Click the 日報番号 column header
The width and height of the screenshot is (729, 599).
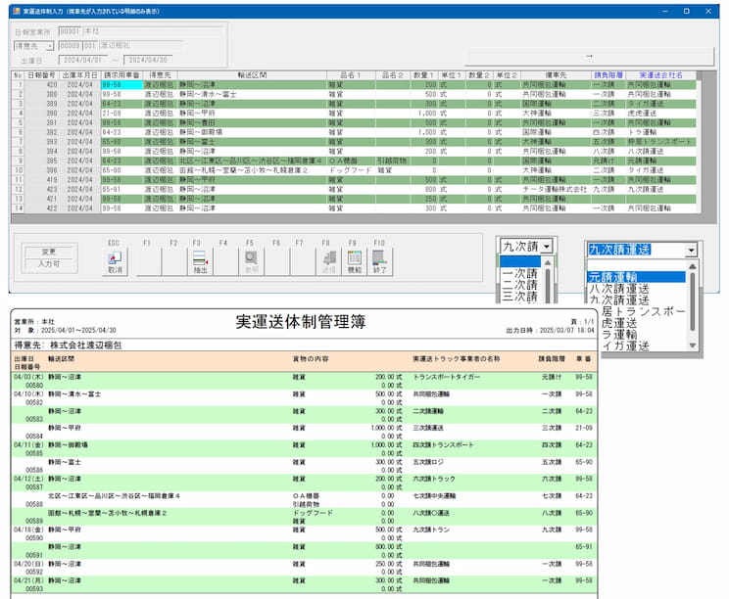coord(41,75)
